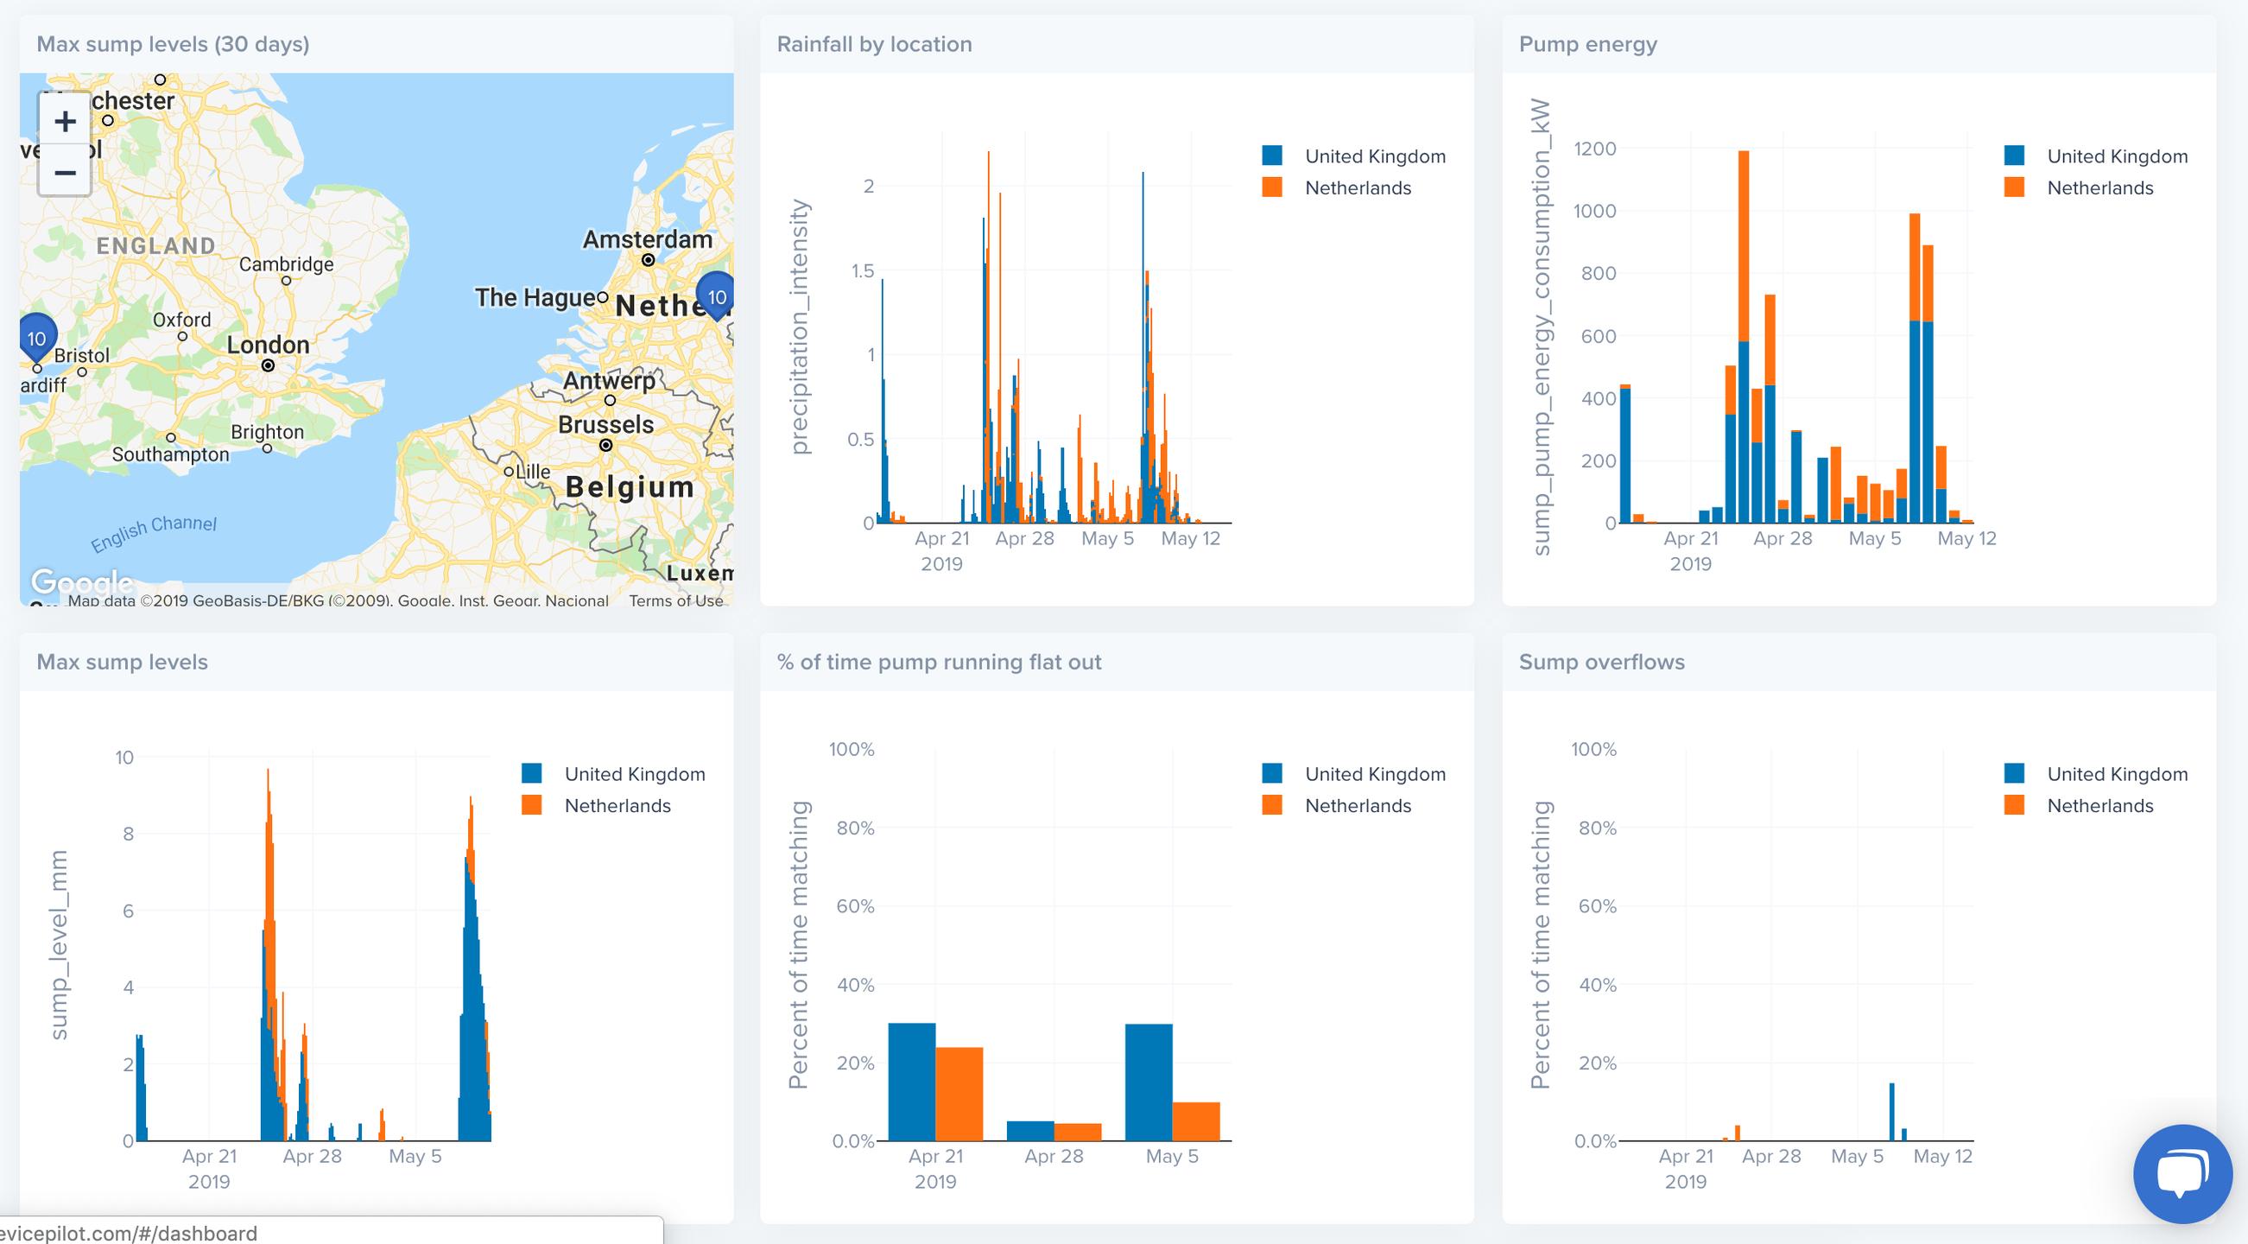Click the Max sump levels (30 days) title

tap(173, 44)
